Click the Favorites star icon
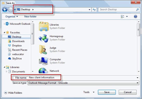142x99 pixels. click(8, 32)
